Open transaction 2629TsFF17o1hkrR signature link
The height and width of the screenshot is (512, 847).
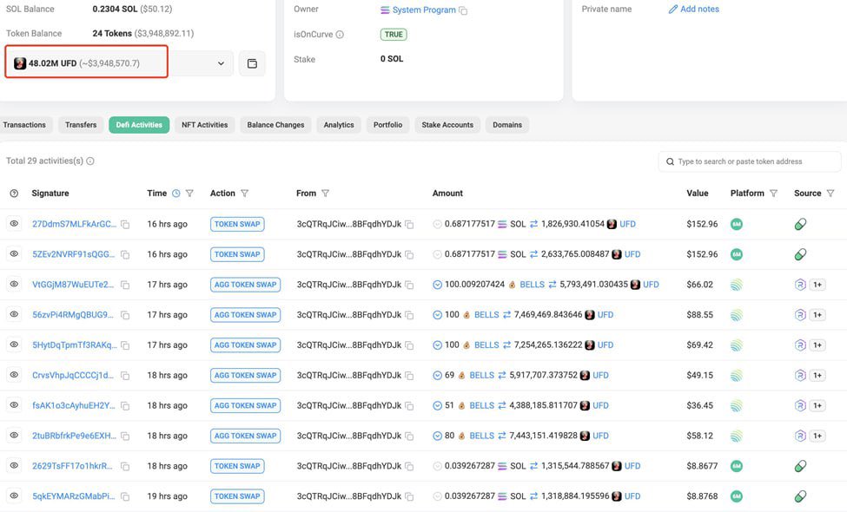click(x=72, y=466)
